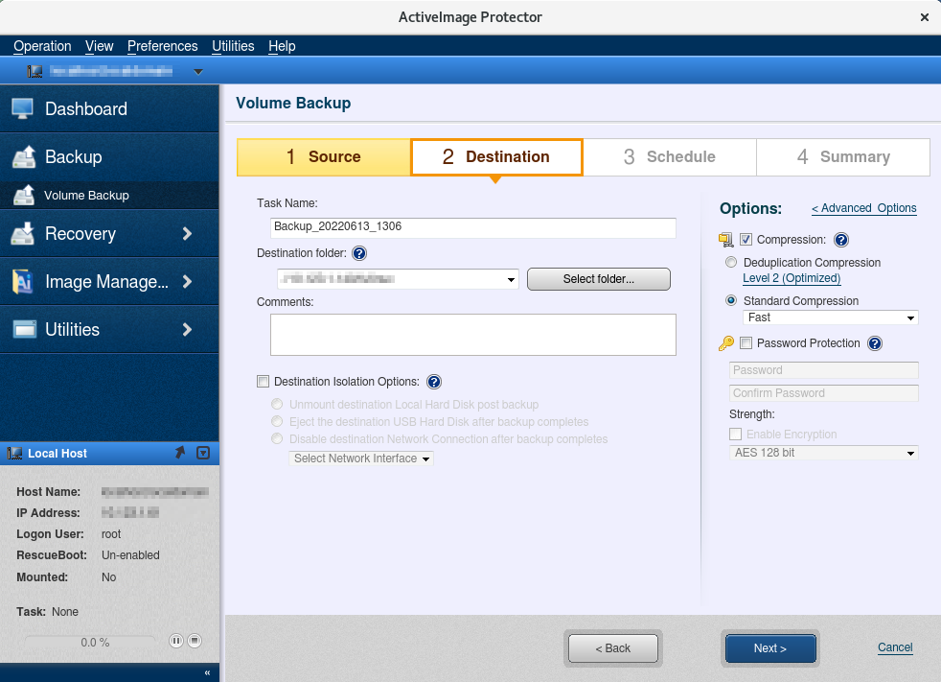941x682 pixels.
Task: Click into the Task Name field
Action: coord(473,227)
